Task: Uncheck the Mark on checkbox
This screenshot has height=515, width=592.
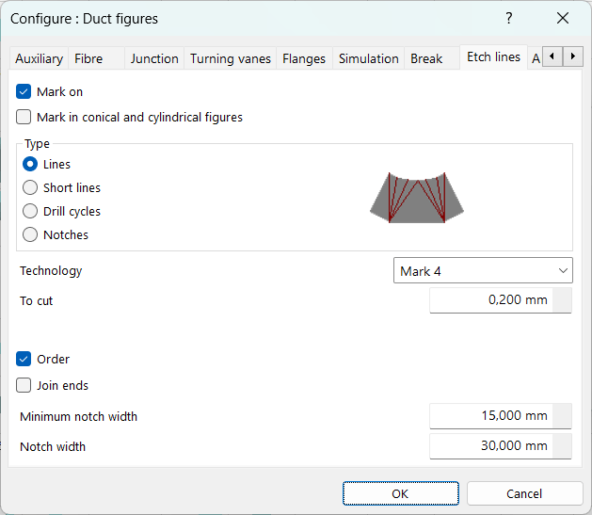Action: (24, 92)
